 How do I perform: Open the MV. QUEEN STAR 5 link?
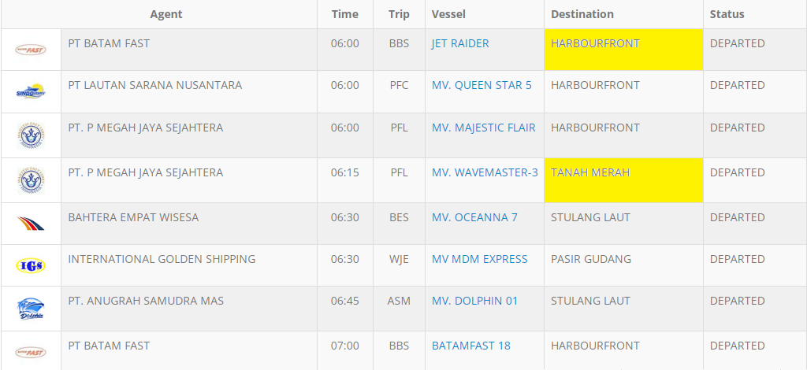[482, 85]
